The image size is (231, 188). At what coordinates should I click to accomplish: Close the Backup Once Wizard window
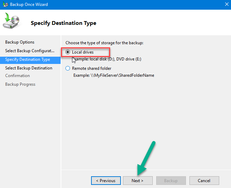[x=227, y=4]
